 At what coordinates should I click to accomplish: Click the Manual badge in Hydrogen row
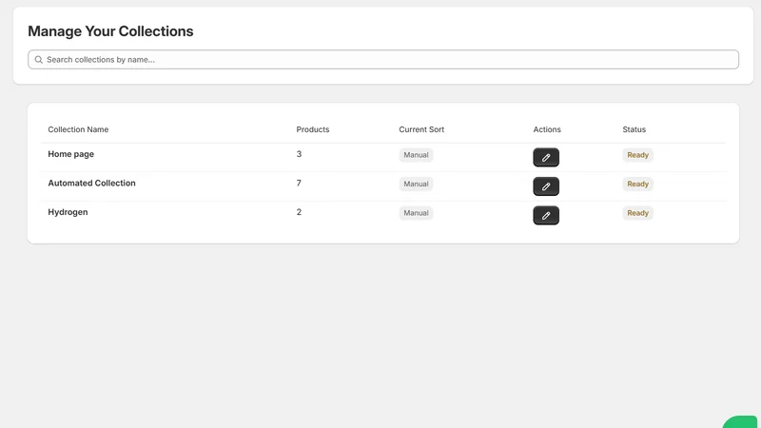(x=416, y=213)
